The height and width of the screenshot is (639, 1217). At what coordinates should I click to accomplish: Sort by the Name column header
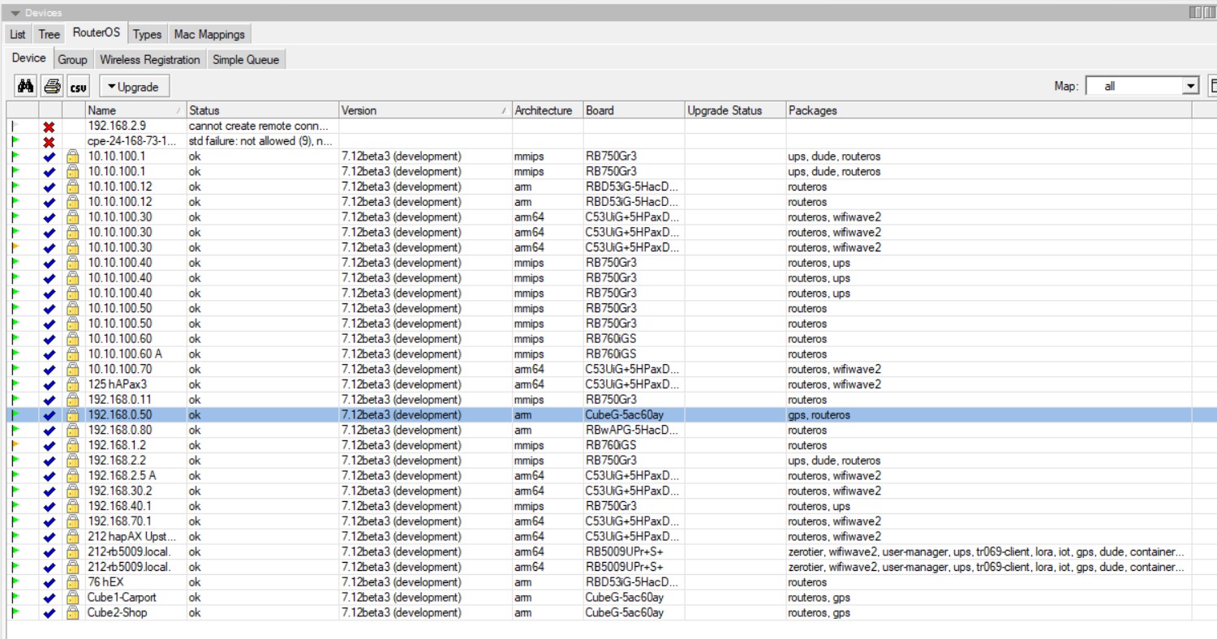coord(135,110)
